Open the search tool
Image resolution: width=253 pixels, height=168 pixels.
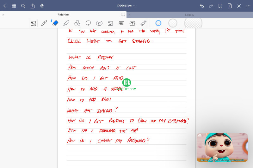[x=23, y=6]
